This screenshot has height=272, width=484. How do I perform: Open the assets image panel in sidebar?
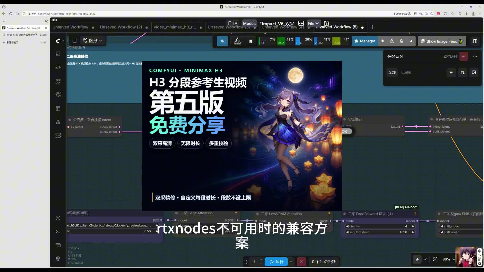(58, 54)
